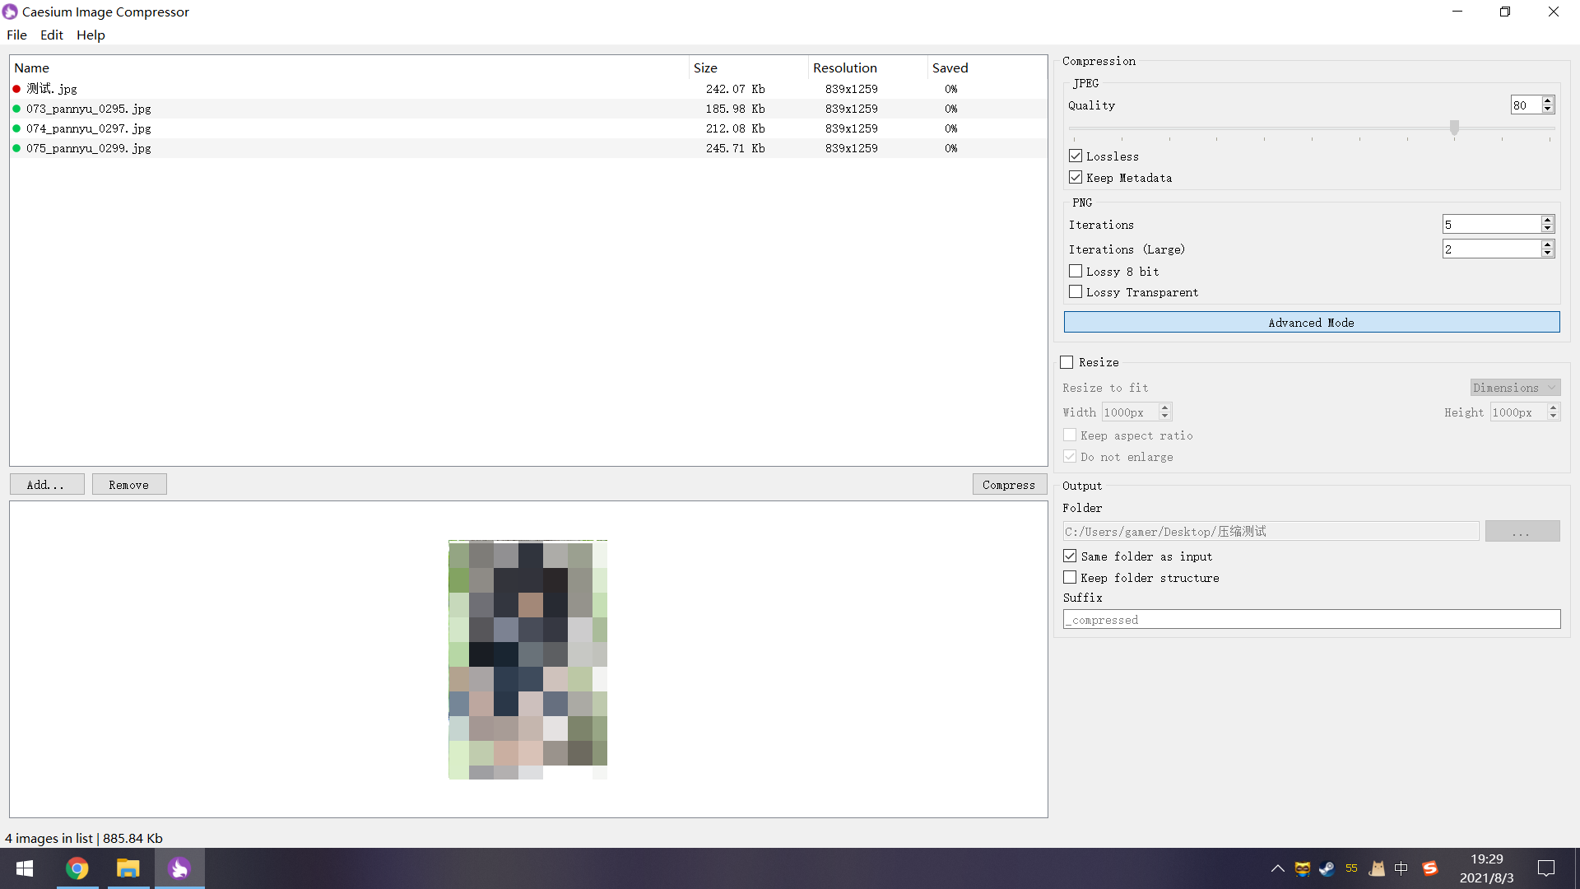This screenshot has width=1580, height=889.
Task: Open the Help menu
Action: pos(91,35)
